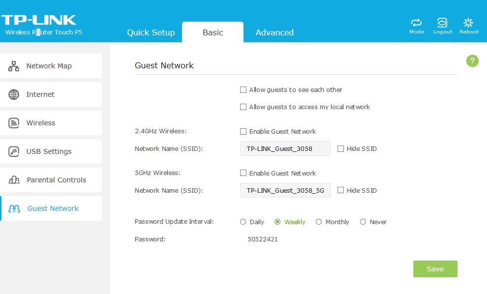Tick Hide SSID for TP-LINK_Guest_3058

[341, 148]
